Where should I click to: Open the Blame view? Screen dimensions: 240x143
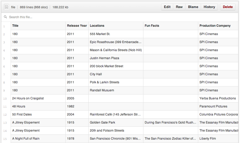pos(193,7)
